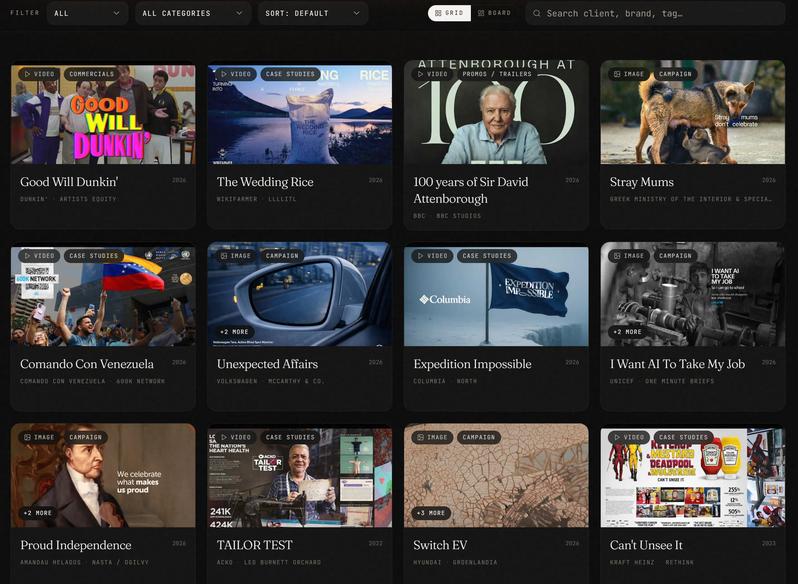Open the Good Will Dunkin' title
This screenshot has height=584, width=798.
pyautogui.click(x=69, y=182)
